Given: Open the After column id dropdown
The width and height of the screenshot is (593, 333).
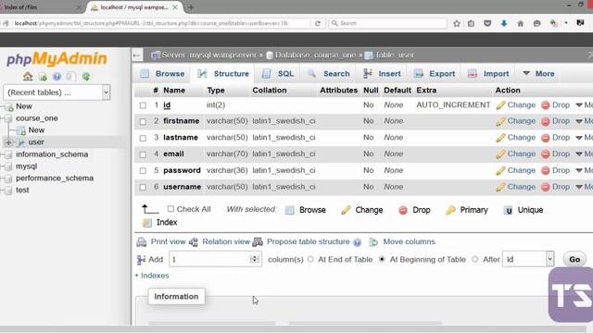Looking at the screenshot, I should click(x=528, y=259).
